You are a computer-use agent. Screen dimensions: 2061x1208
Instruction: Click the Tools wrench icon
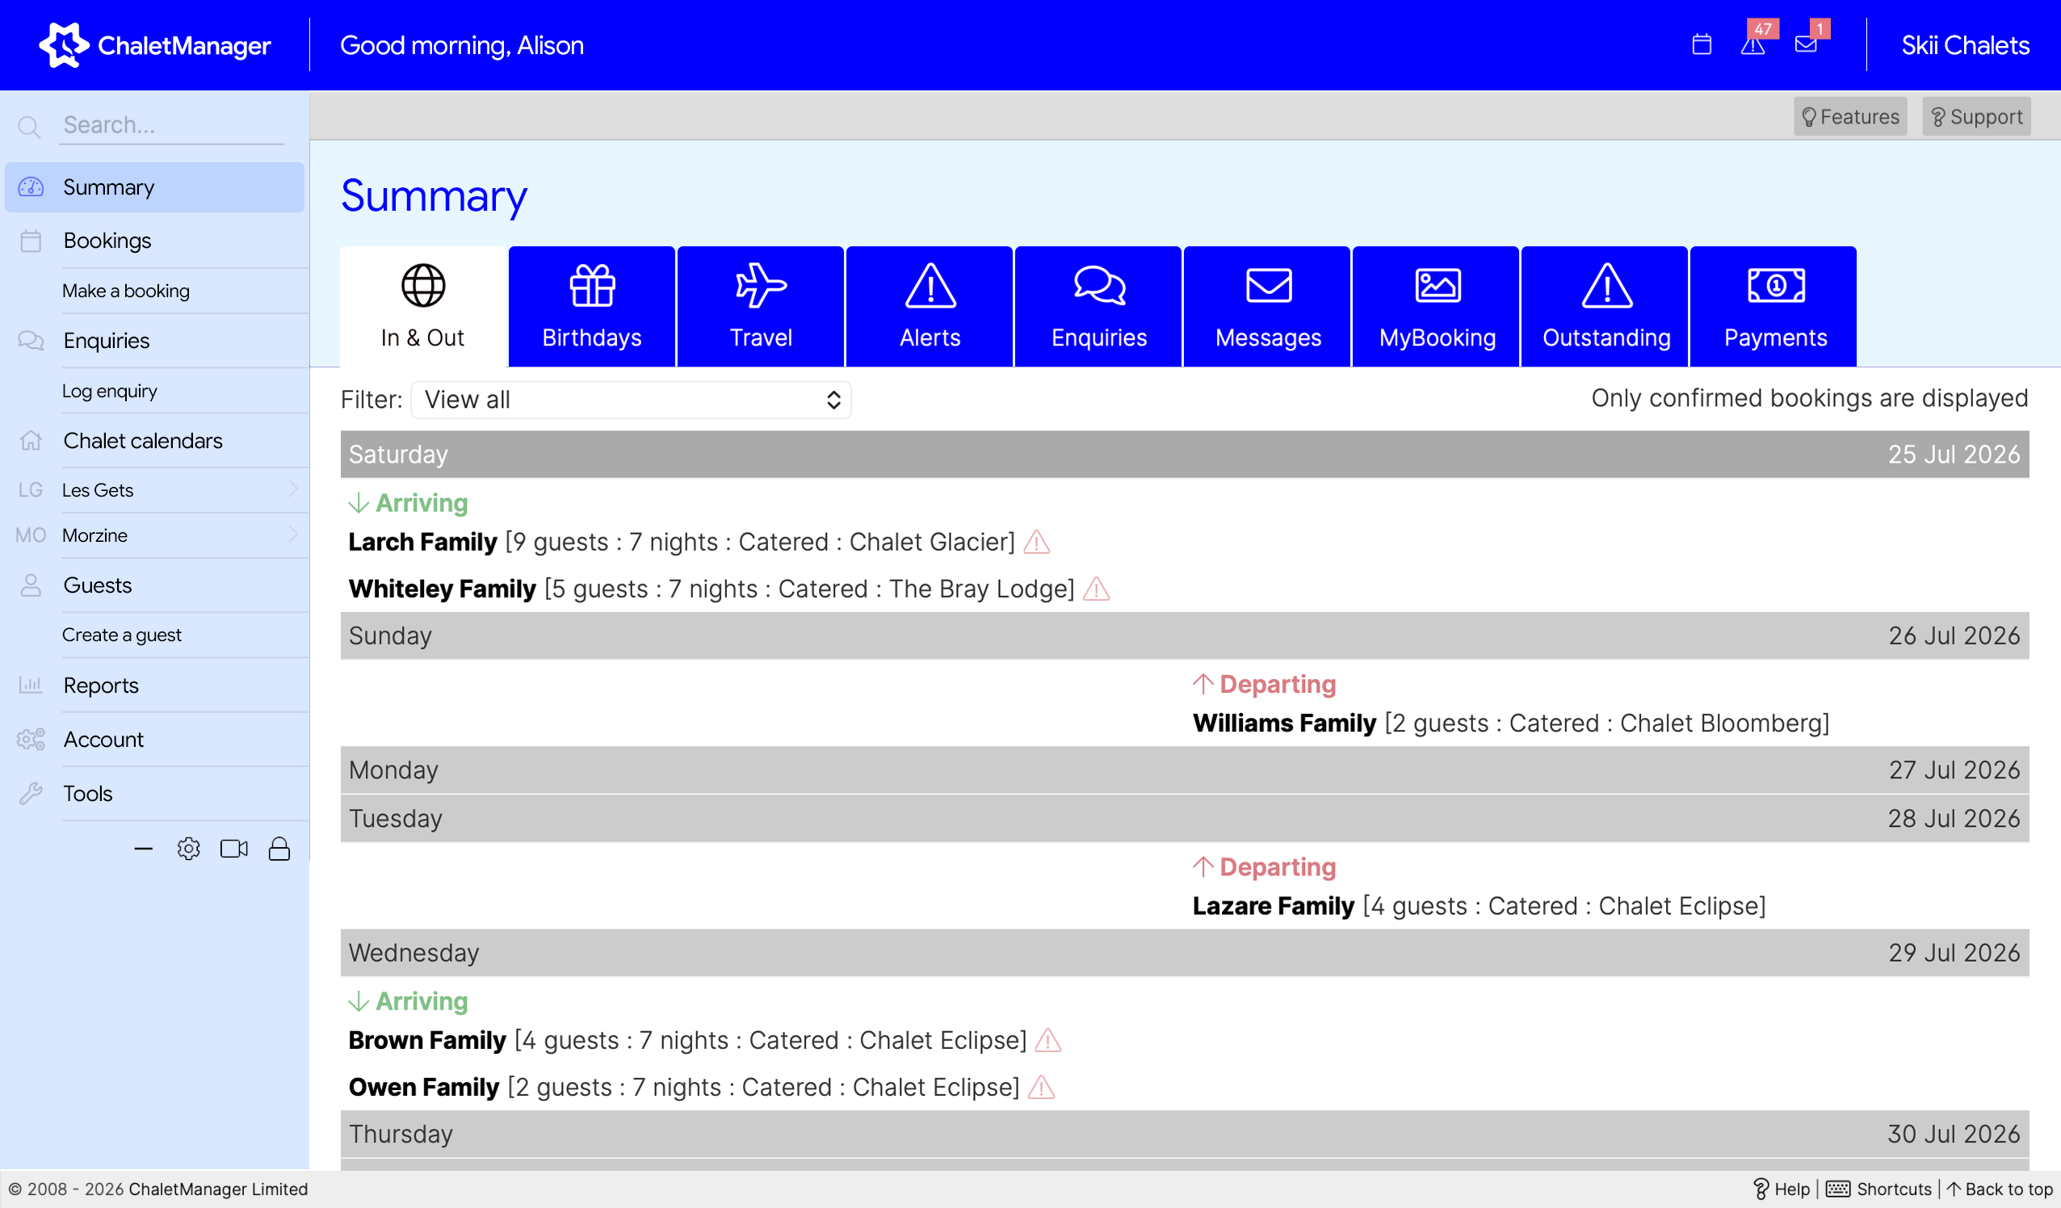click(x=31, y=793)
